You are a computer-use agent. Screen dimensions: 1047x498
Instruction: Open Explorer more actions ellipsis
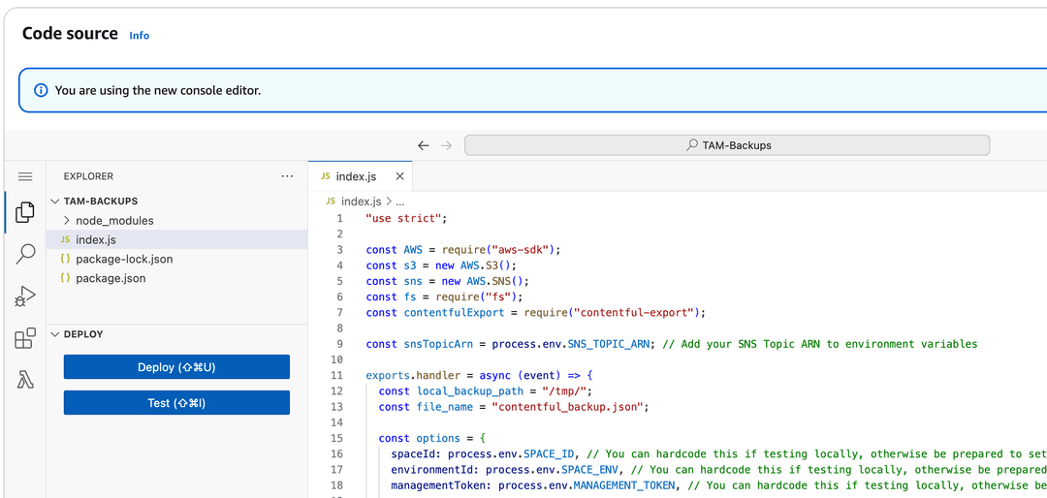click(x=287, y=176)
